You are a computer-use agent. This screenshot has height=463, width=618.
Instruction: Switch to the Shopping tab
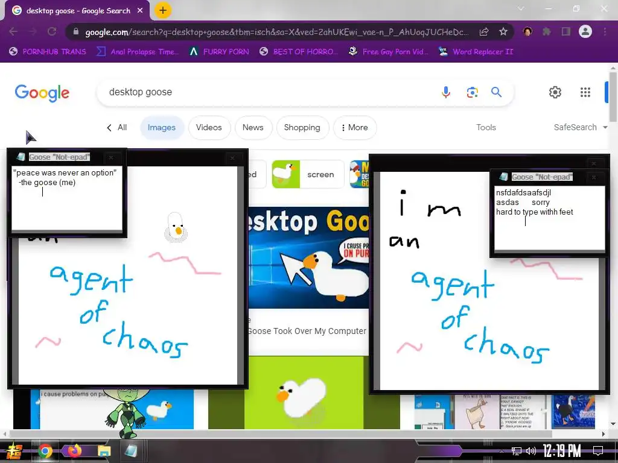[x=302, y=128]
